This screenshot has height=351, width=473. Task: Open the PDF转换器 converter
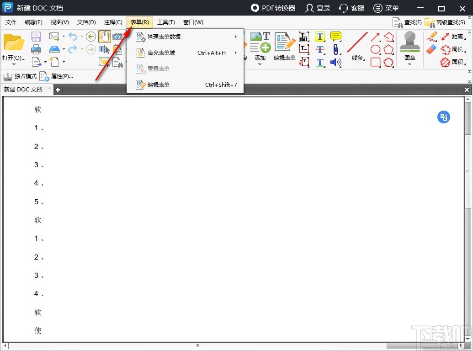(x=273, y=8)
